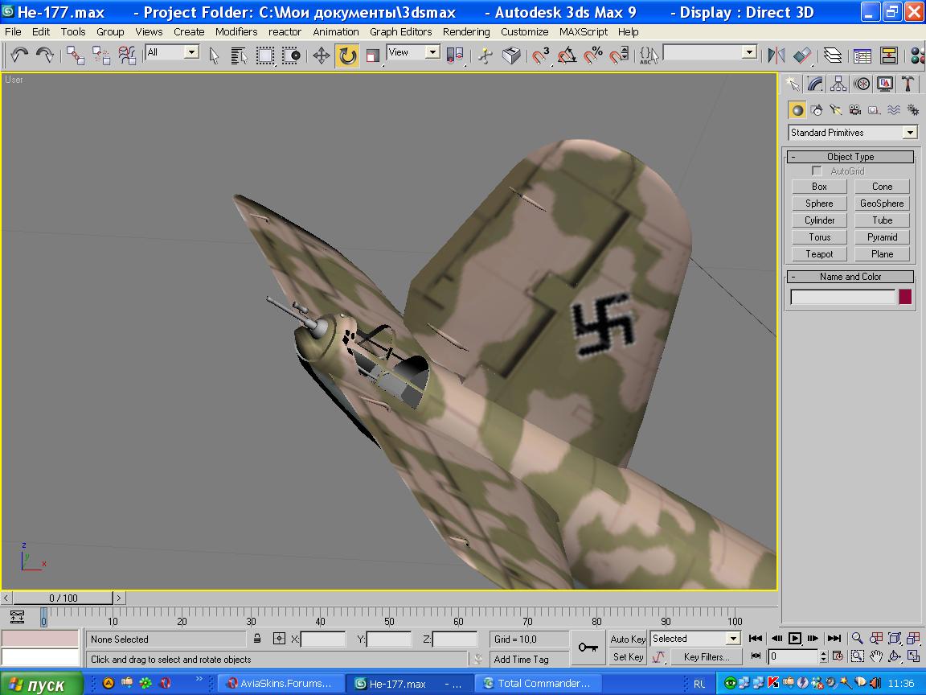The height and width of the screenshot is (695, 926).
Task: Switch to Total Commander in taskbar
Action: [x=539, y=684]
